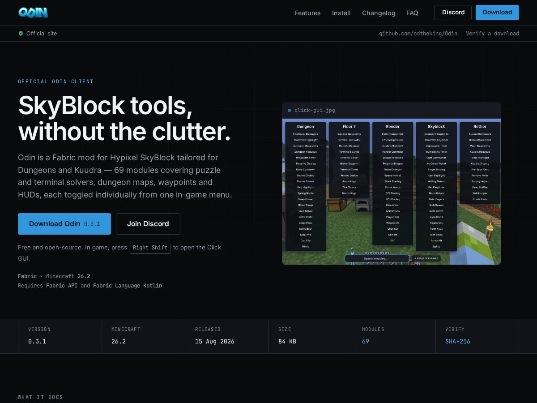Select Simon Says module entry
The width and height of the screenshot is (537, 403).
[x=349, y=193]
